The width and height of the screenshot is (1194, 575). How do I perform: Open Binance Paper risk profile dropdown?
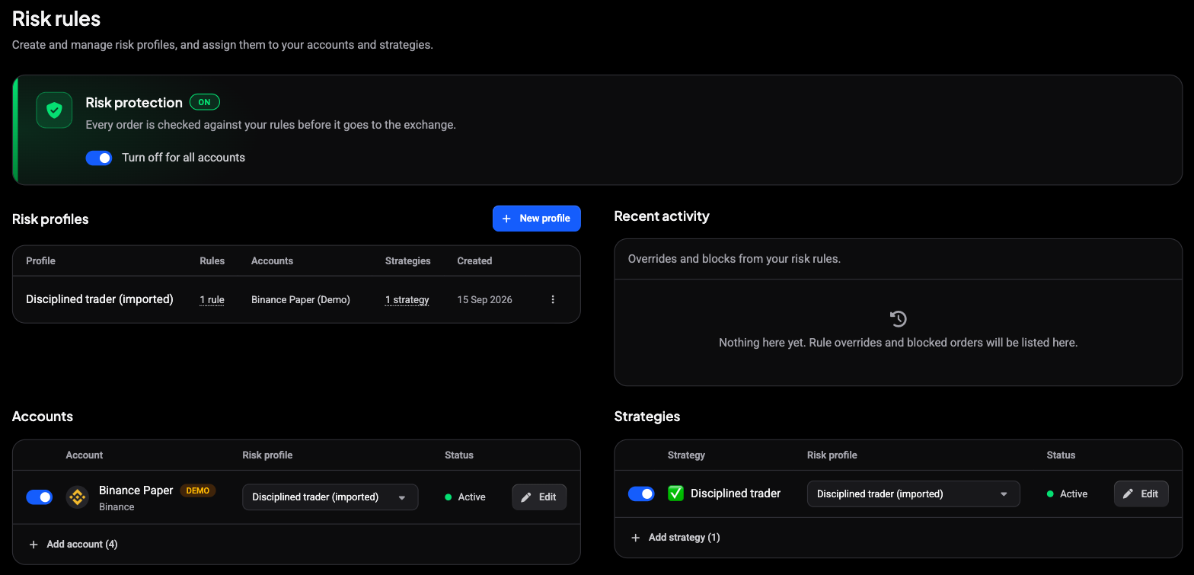[x=330, y=497]
